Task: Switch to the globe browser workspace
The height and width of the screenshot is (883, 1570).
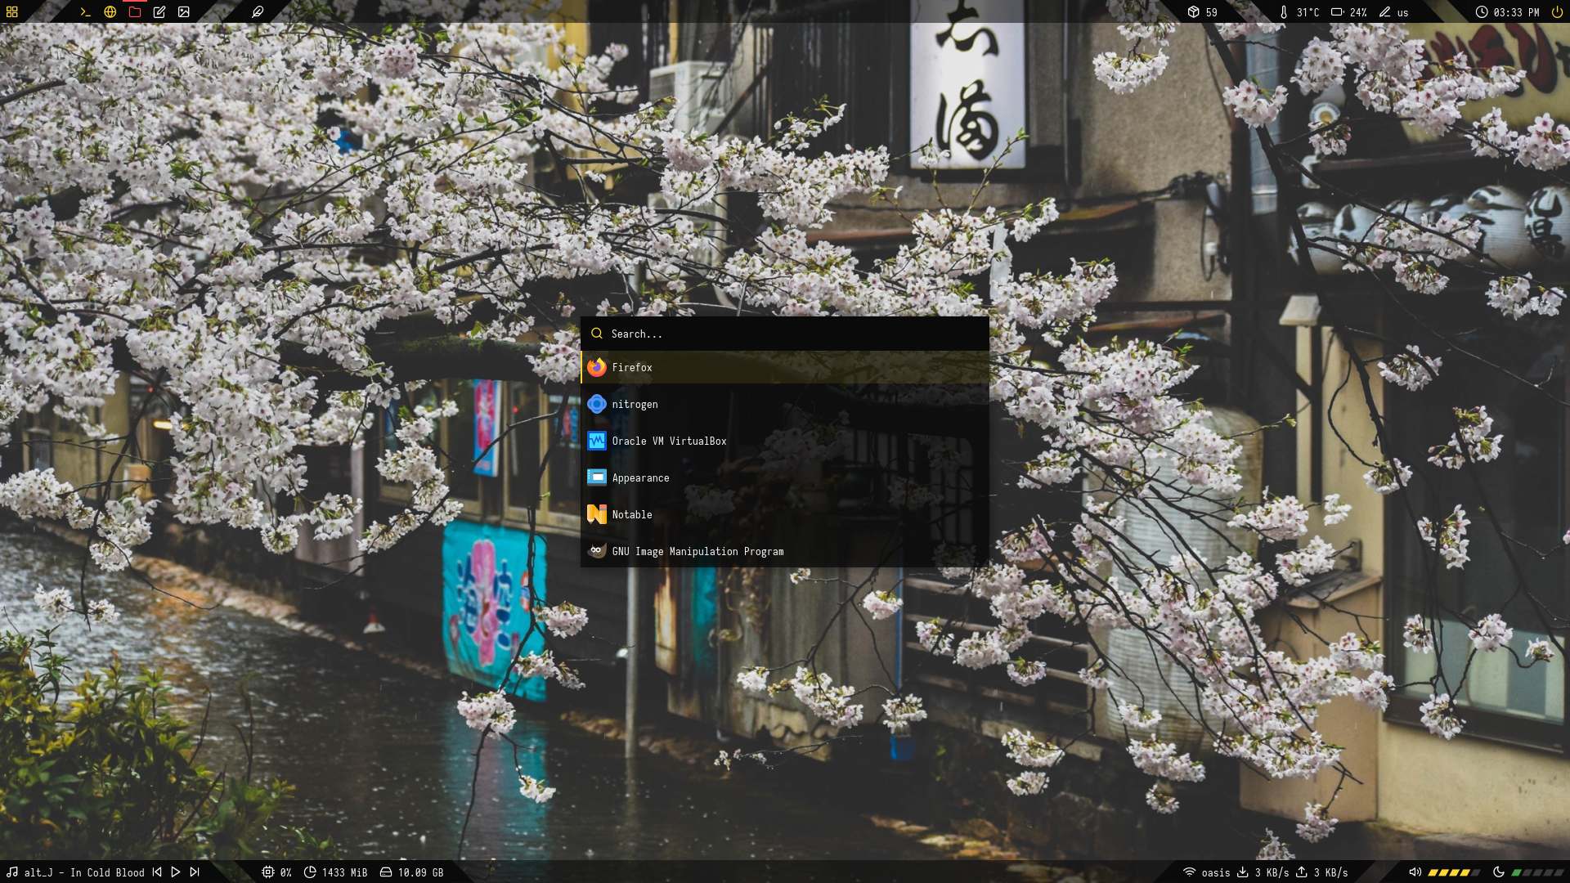Action: tap(110, 12)
